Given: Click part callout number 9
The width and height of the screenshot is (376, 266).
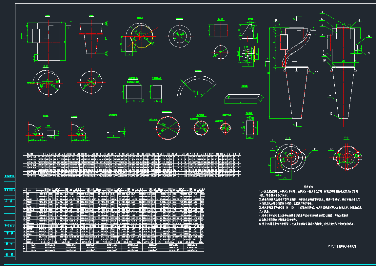Looking at the screenshot, I should point(369,53).
